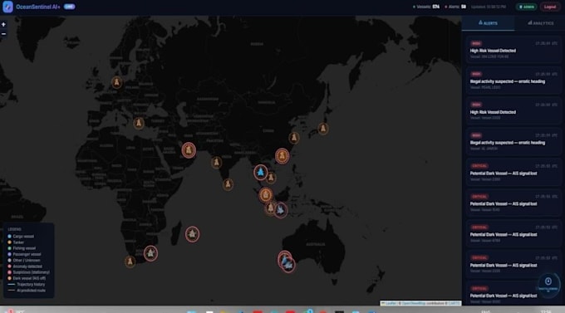The width and height of the screenshot is (565, 313).
Task: Click the LEGEND heading
Action: [14, 229]
